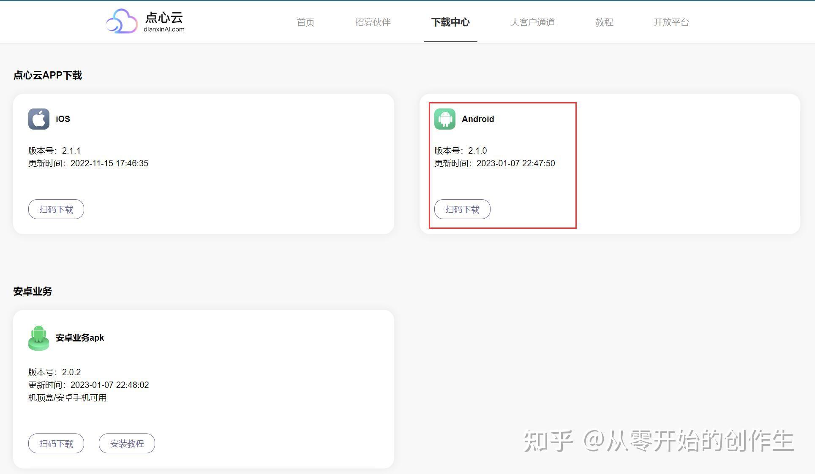This screenshot has width=815, height=474.
Task: Switch to the 教程 tab
Action: [604, 22]
